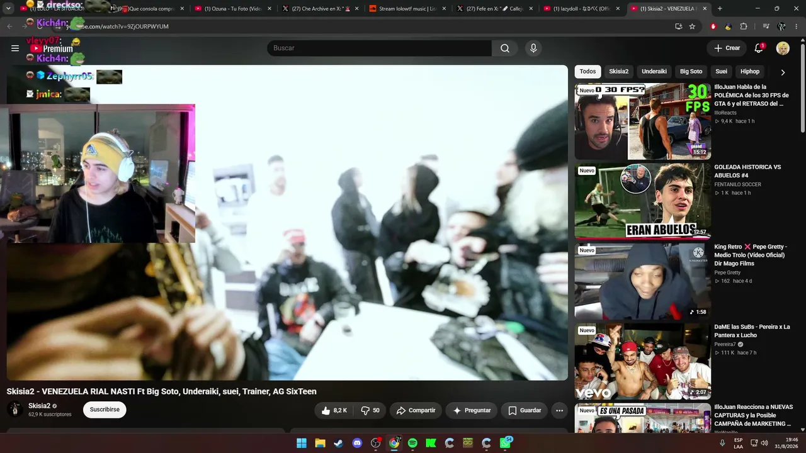Subscribe to the Skisia2 channel
The width and height of the screenshot is (806, 453).
click(105, 410)
